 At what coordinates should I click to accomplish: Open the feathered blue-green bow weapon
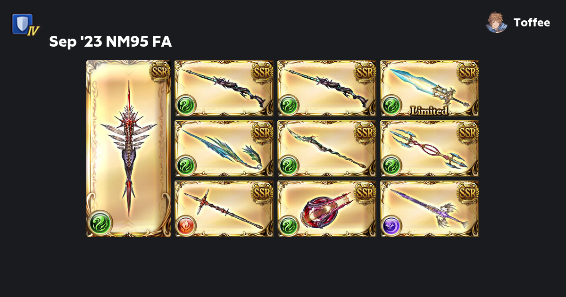click(224, 148)
